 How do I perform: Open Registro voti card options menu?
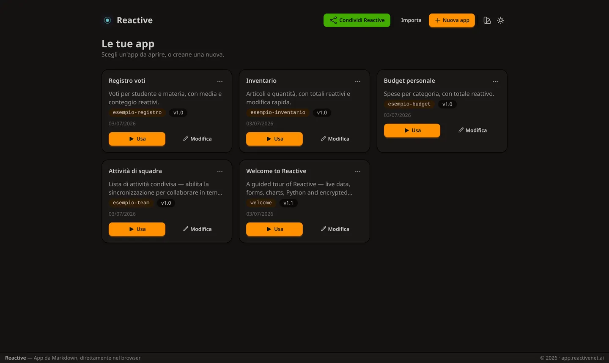[x=220, y=81]
